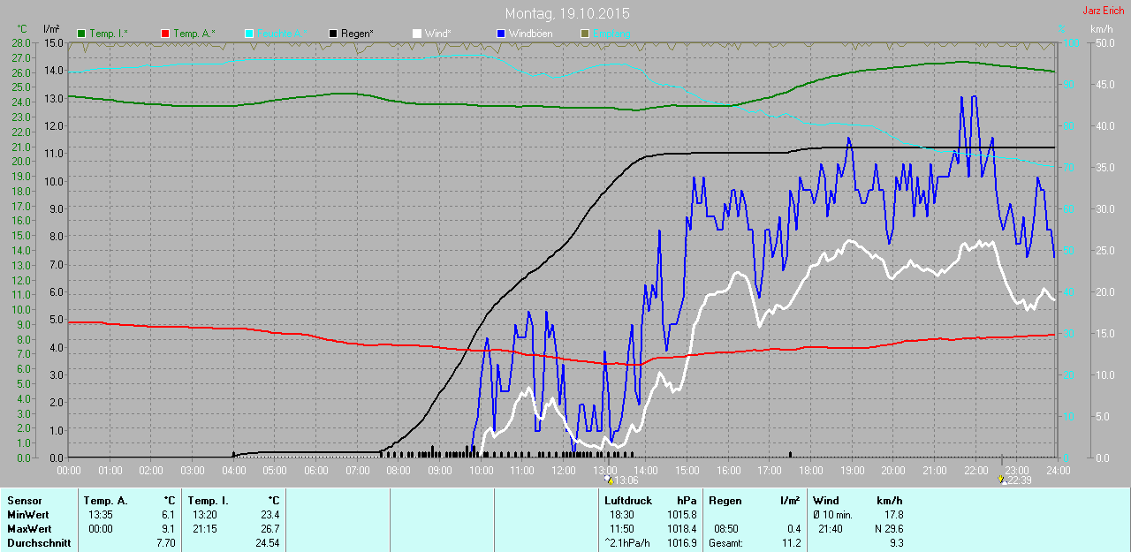This screenshot has width=1131, height=552.
Task: Click the indoor minimum value '23.4'
Action: point(269,515)
